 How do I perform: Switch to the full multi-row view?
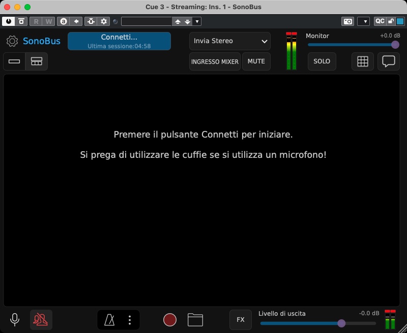pos(37,61)
